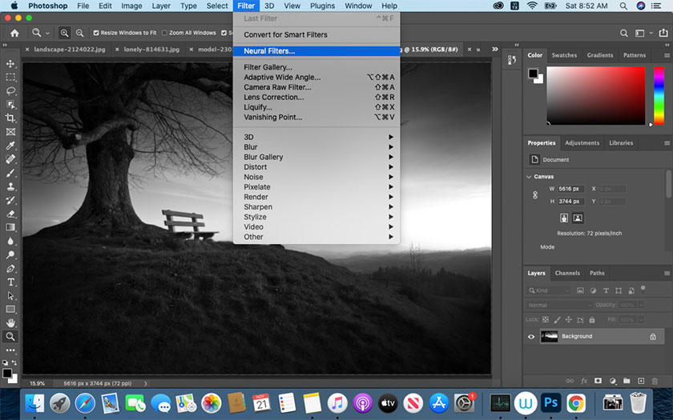This screenshot has width=673, height=420.
Task: Select the Clone Stamp tool
Action: click(x=10, y=186)
